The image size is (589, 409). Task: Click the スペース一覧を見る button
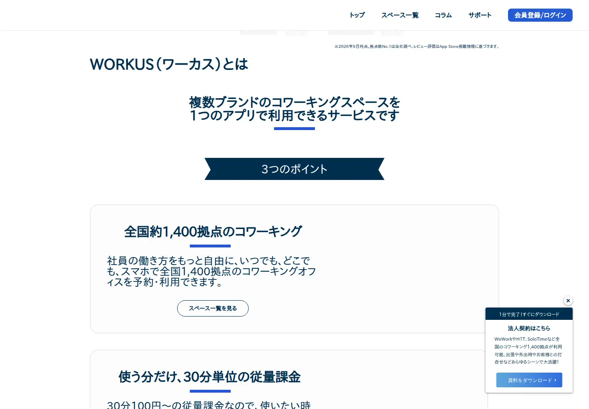click(213, 308)
